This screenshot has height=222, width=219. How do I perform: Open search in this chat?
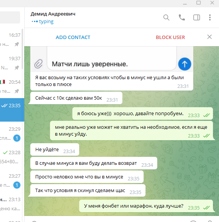166,17
